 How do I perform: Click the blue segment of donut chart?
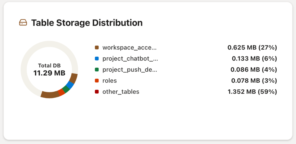pyautogui.click(x=70, y=85)
